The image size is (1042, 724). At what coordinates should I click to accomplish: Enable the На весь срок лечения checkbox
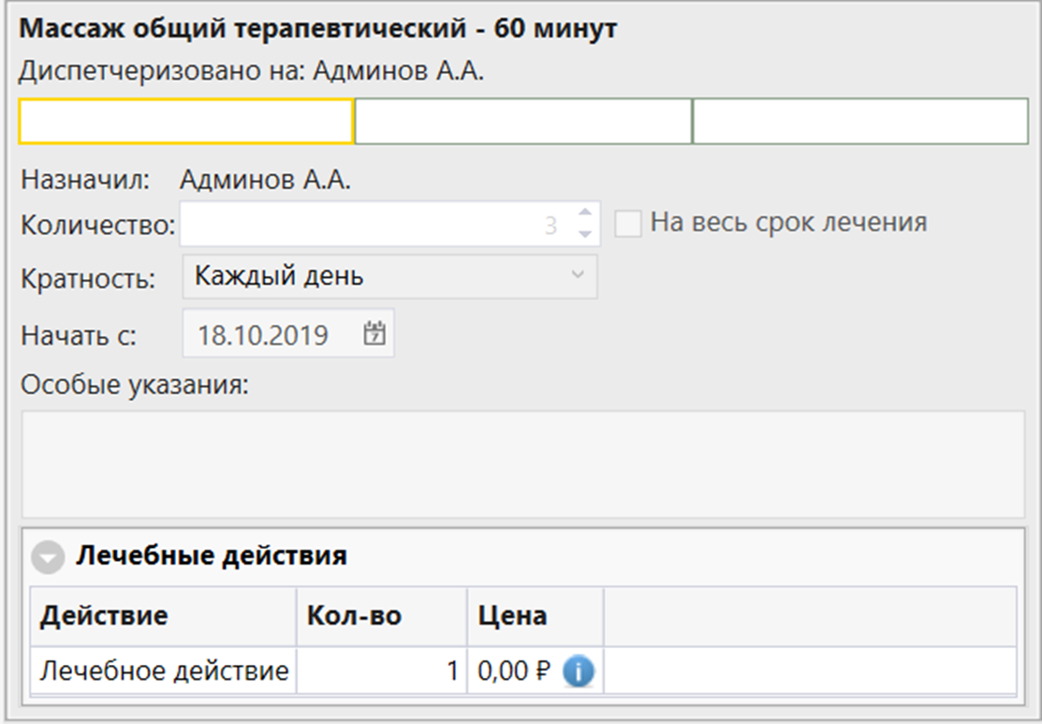627,225
